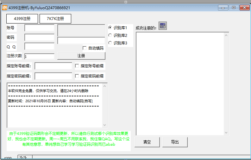Click the calendar icon beside 成功注册的
The width and height of the screenshot is (251, 160).
[162, 26]
